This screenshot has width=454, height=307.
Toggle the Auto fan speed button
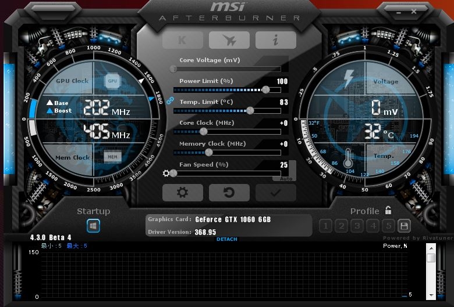(x=286, y=179)
